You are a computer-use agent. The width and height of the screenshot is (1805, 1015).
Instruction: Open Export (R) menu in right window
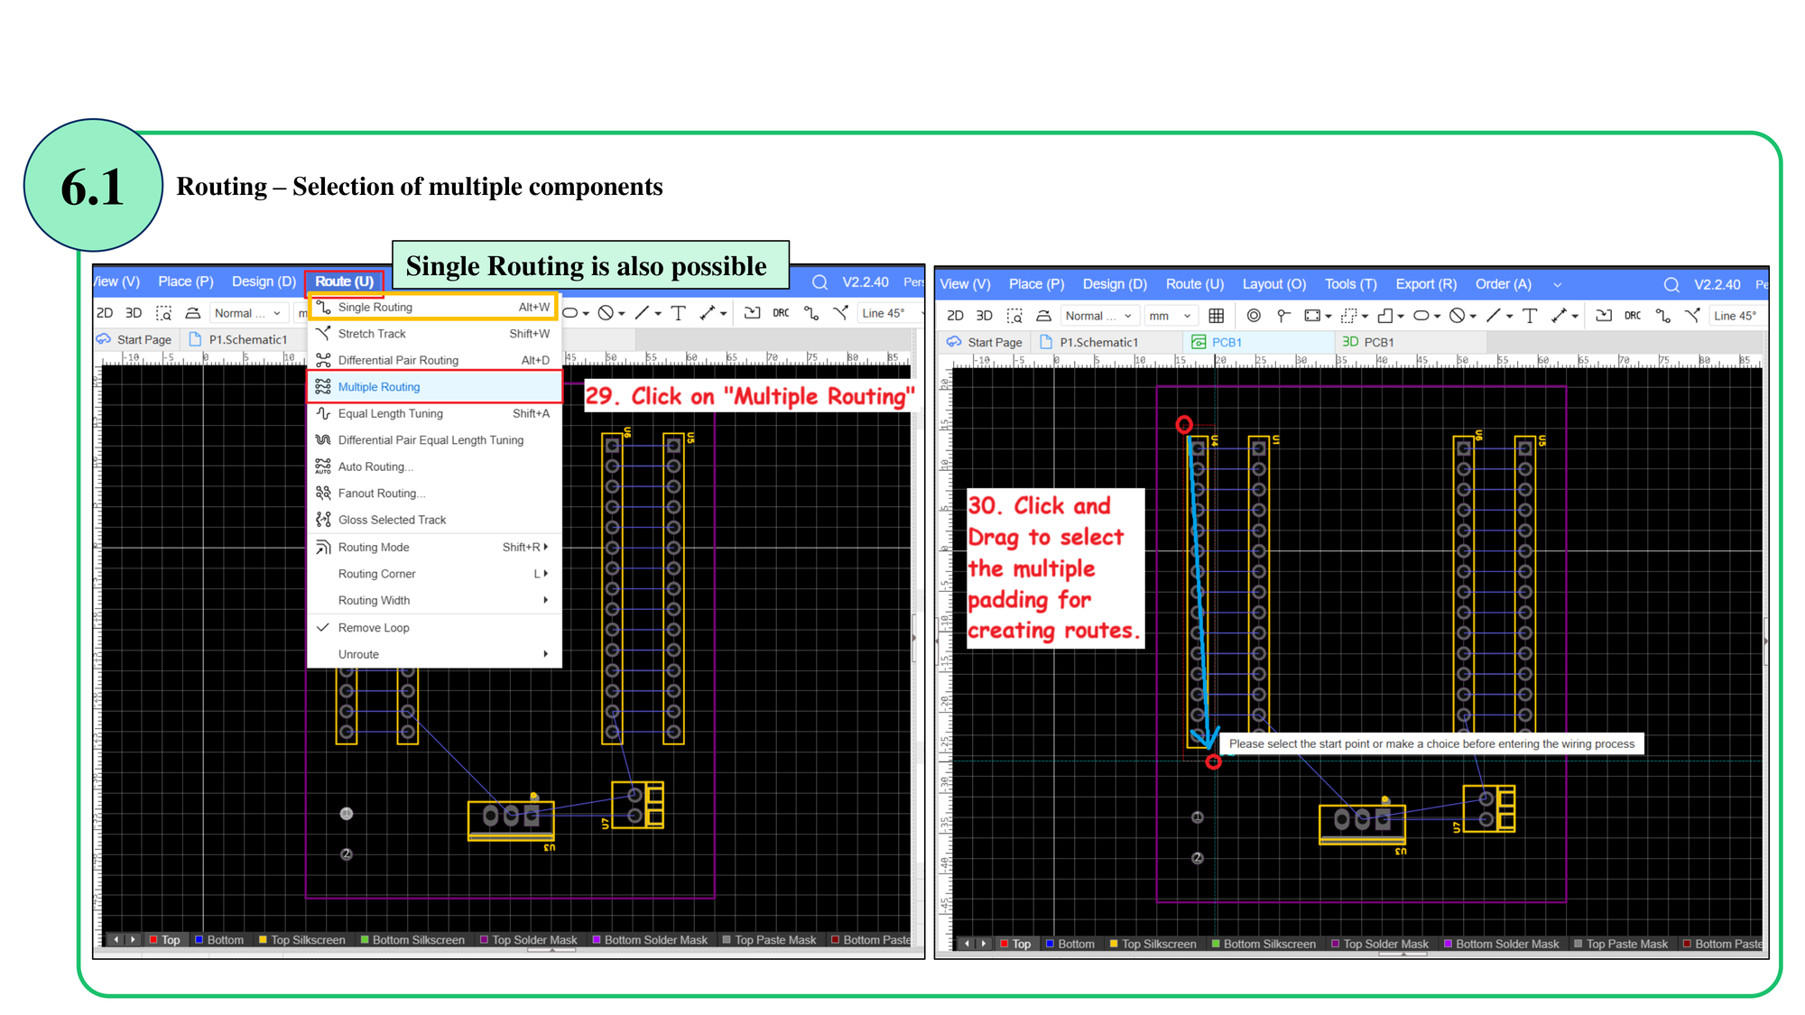tap(1426, 284)
